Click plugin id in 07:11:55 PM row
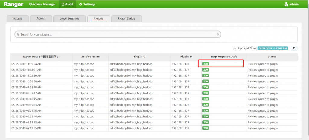 point(131,128)
